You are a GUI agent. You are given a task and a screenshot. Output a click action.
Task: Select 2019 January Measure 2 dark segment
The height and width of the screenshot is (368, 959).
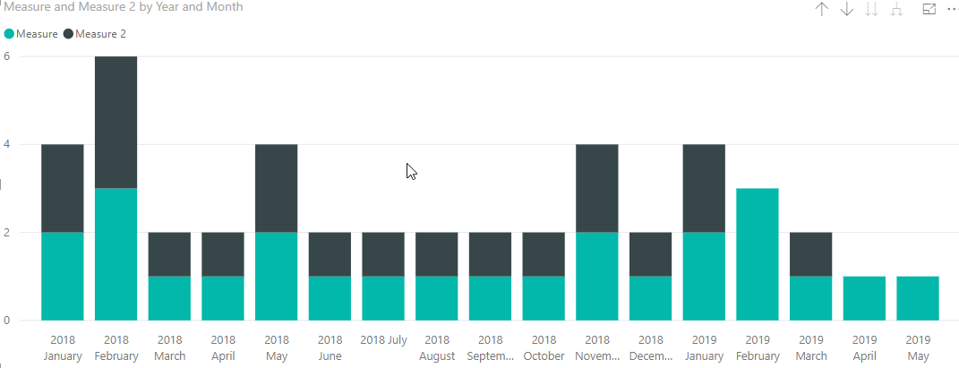(x=704, y=188)
